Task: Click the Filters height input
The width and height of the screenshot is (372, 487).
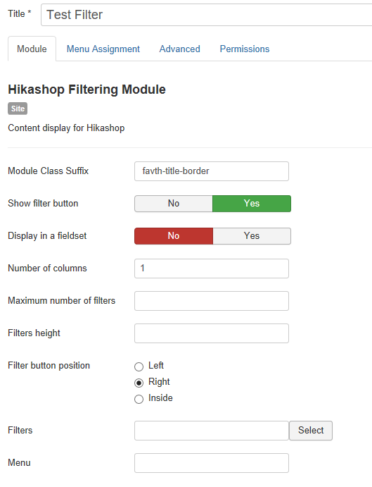Action: (x=212, y=333)
